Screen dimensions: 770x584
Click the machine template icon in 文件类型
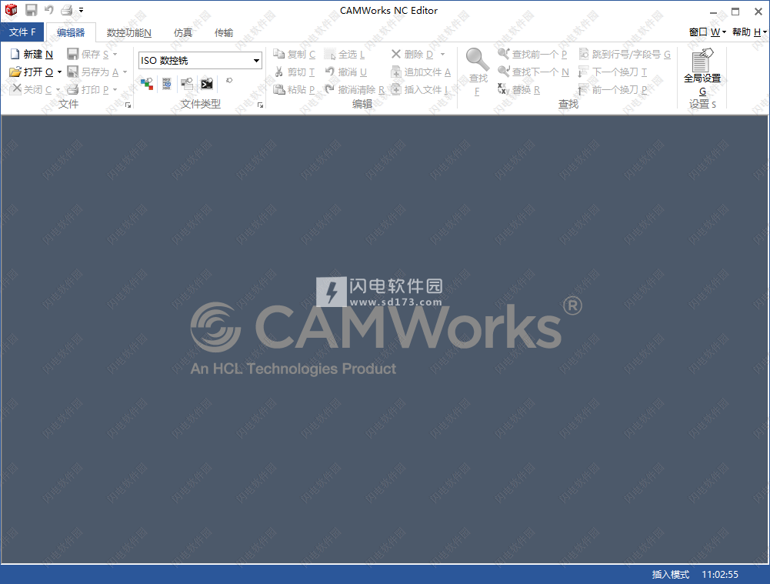[x=187, y=84]
